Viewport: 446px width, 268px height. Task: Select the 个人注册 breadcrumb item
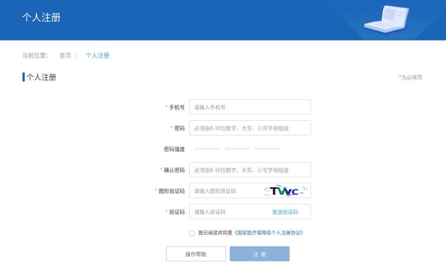tap(97, 55)
